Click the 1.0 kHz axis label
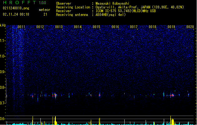The height and width of the screenshot is (125, 197). pos(3,56)
